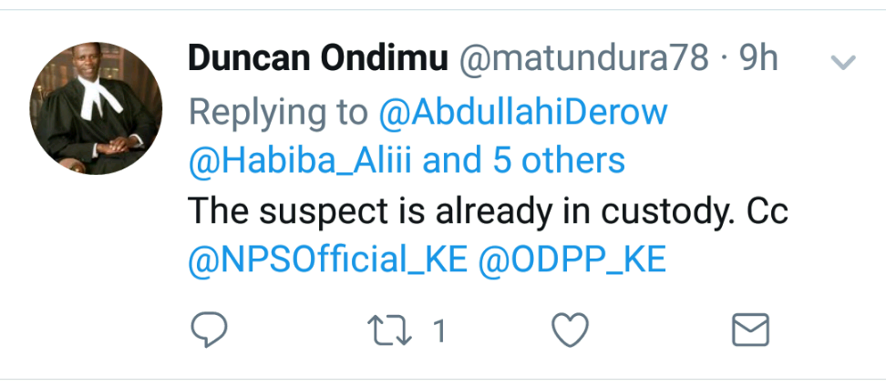The width and height of the screenshot is (886, 386).
Task: Share tweet via the envelope message icon
Action: (x=750, y=330)
